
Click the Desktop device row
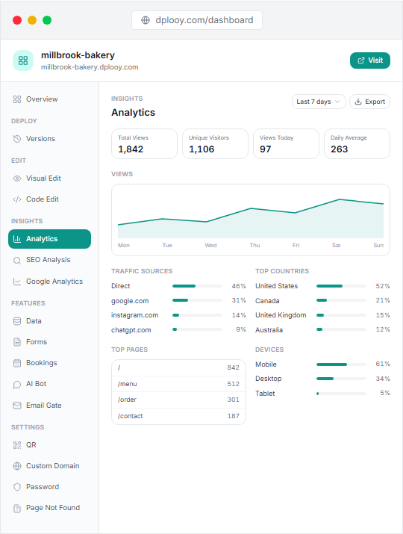click(322, 379)
